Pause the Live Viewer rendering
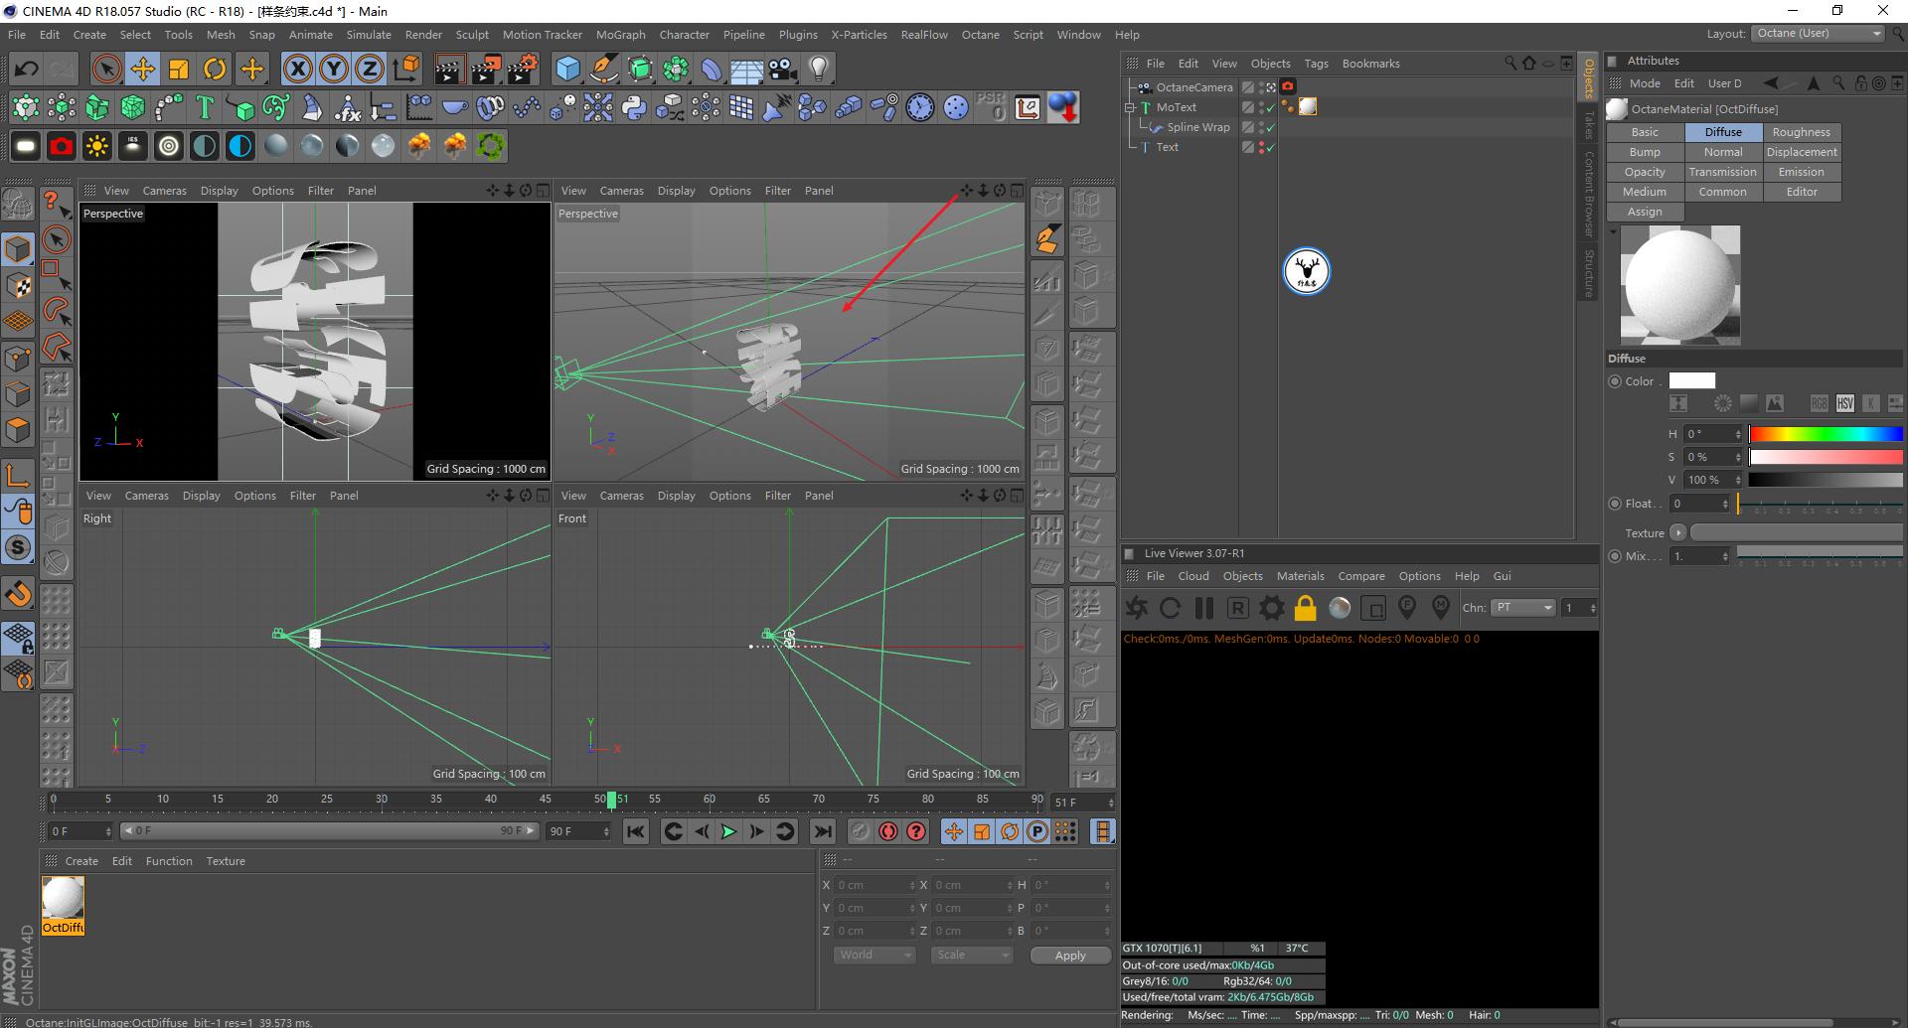Screen dimensions: 1908x1028 pos(1203,608)
